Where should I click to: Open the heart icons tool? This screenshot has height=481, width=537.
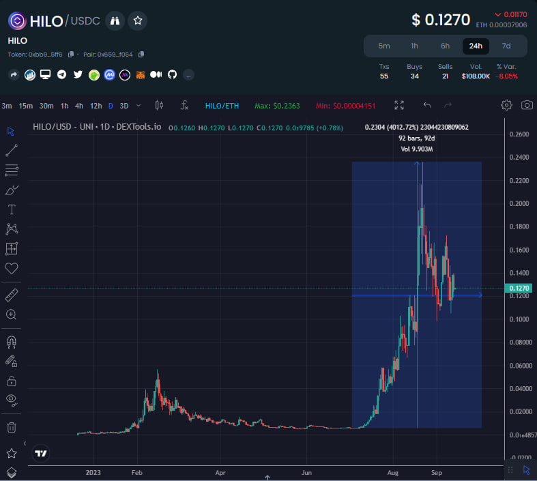pos(12,268)
